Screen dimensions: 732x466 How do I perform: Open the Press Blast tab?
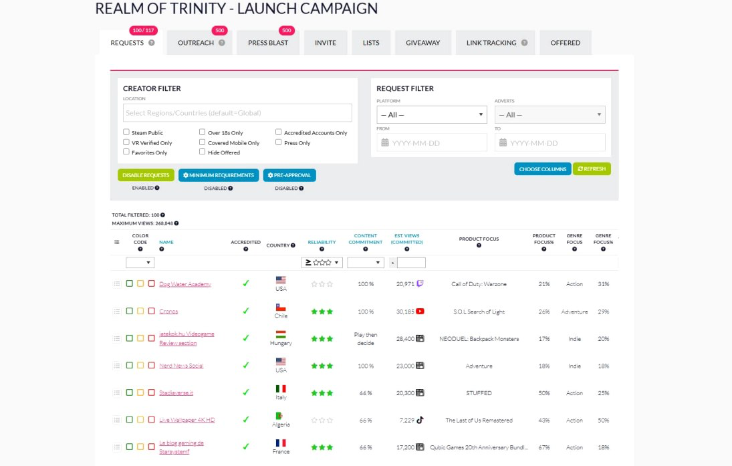(x=268, y=43)
